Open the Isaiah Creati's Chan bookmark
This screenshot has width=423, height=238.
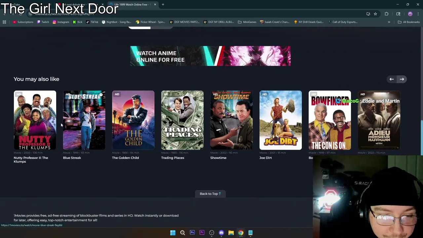pos(275,22)
